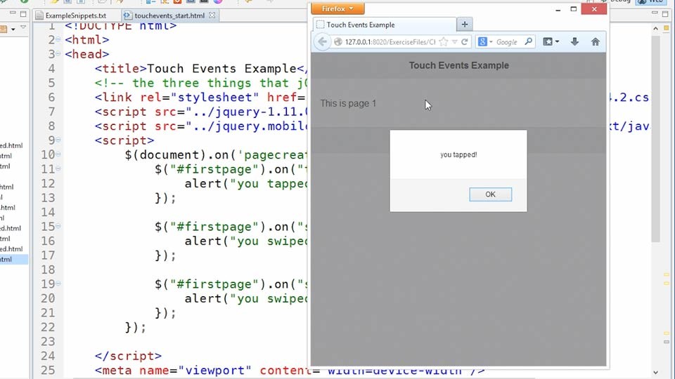Go to Firefox home page icon
Screen dimensions: 675x379
click(596, 41)
